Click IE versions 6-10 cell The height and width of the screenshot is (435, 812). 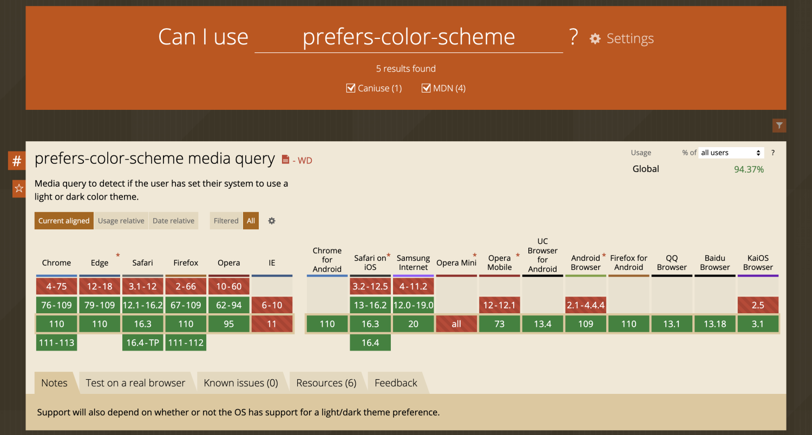pos(272,305)
